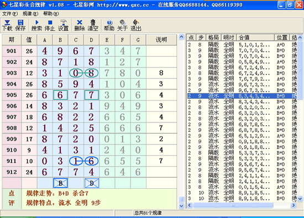The width and height of the screenshot is (304, 218).
Task: Click the up arrow of the number table scrollbar
Action: click(181, 37)
